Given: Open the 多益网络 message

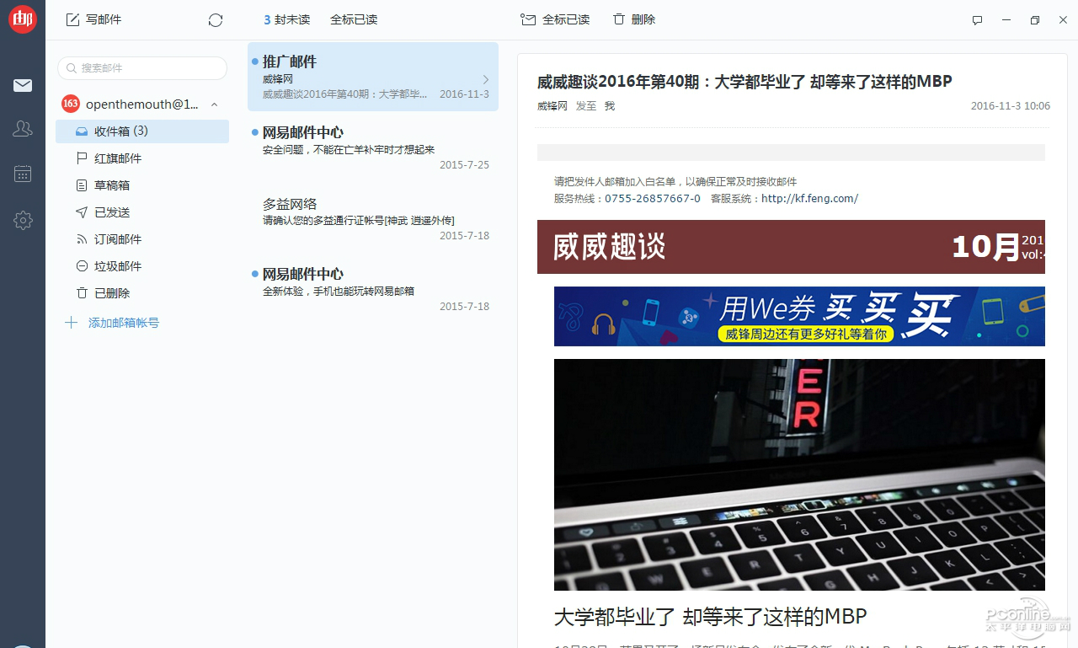Looking at the screenshot, I should tap(373, 218).
